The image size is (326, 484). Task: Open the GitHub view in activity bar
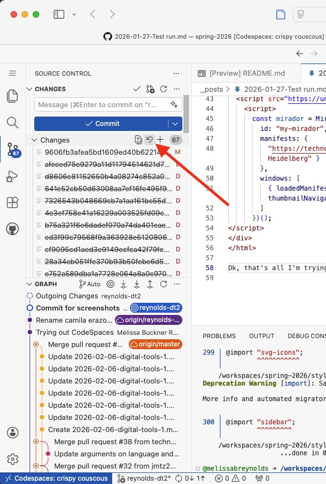tap(12, 229)
